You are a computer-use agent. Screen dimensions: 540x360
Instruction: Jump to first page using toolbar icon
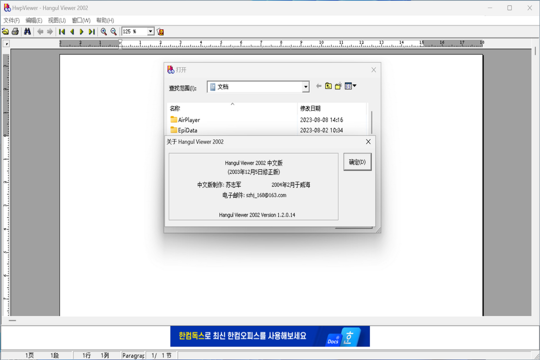(61, 31)
